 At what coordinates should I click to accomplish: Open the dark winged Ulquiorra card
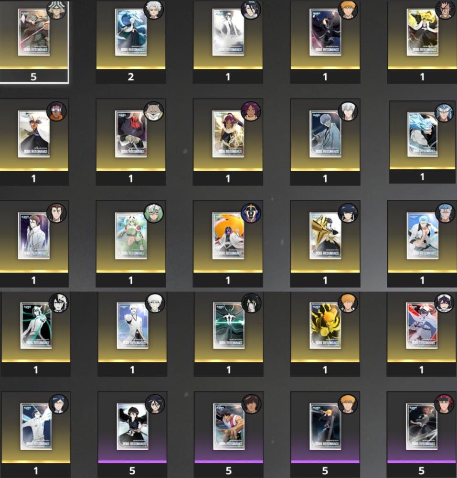point(229,325)
